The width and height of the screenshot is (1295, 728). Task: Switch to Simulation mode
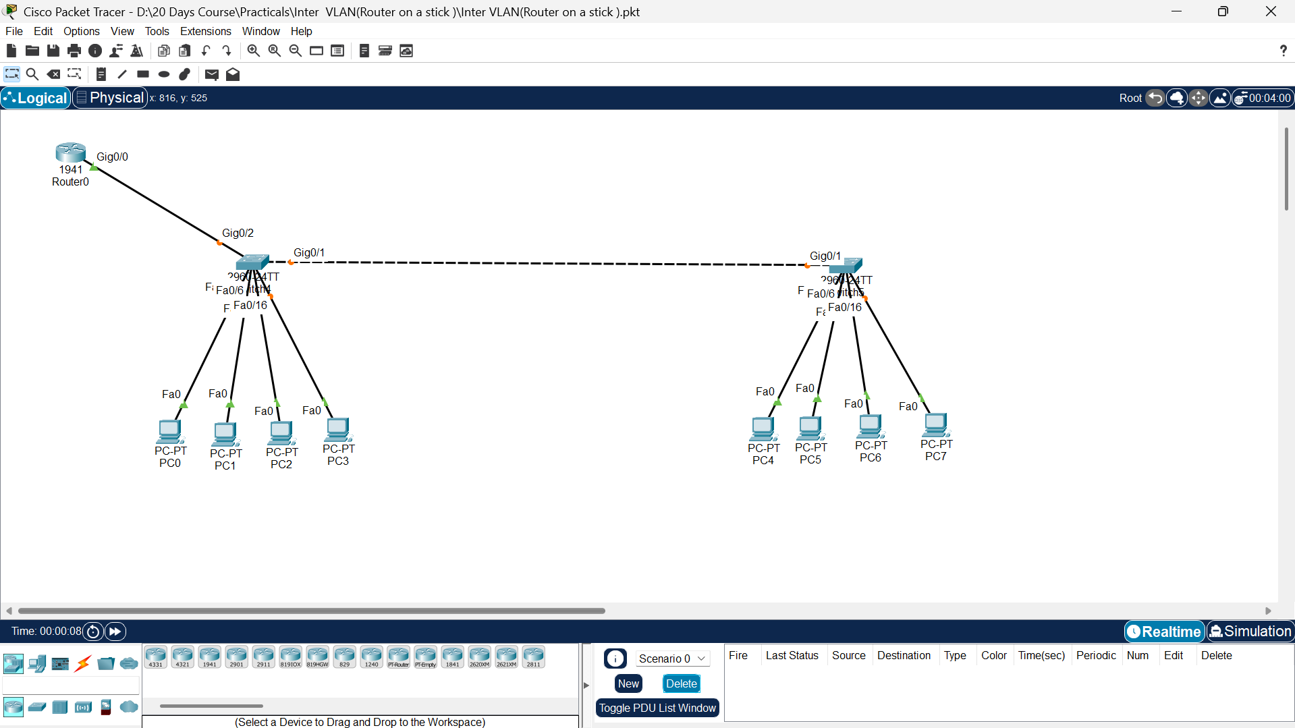point(1249,632)
